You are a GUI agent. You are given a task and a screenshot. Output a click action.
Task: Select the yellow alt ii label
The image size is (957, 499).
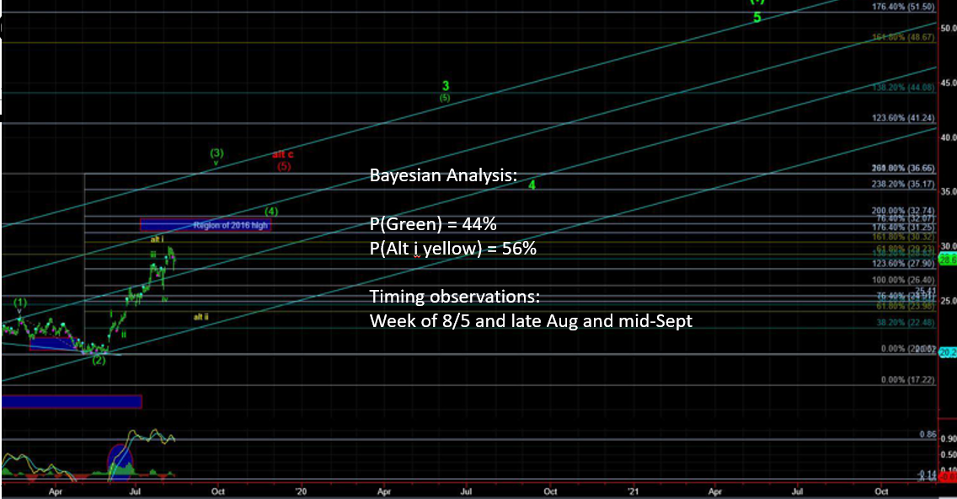pyautogui.click(x=200, y=317)
